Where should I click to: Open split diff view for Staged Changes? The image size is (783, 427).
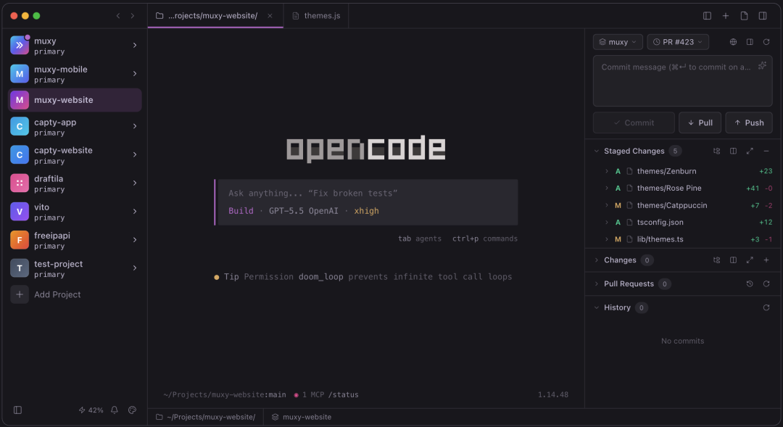tap(733, 151)
